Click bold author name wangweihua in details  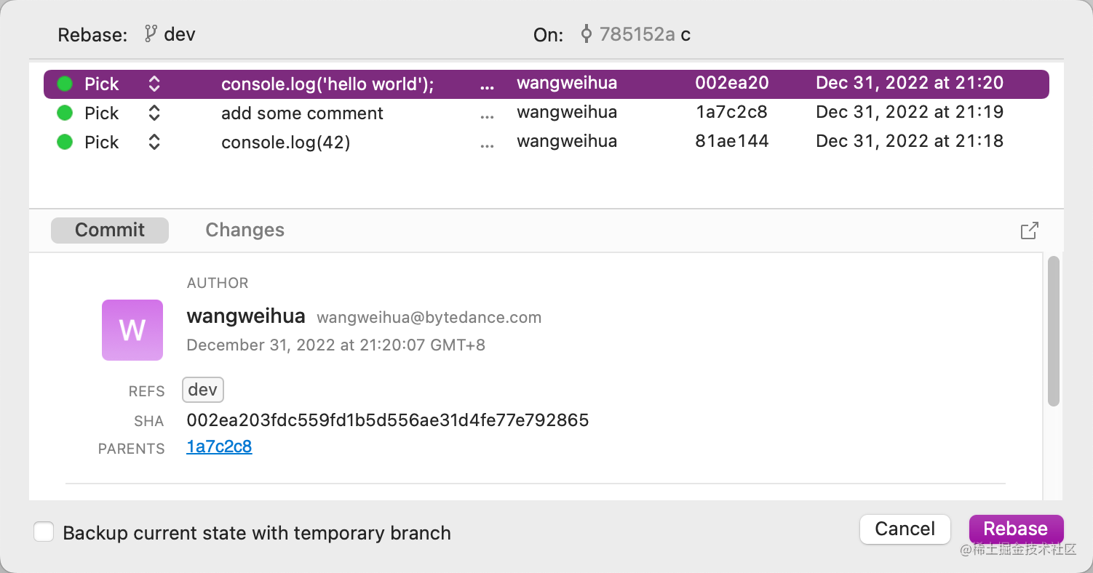pos(246,316)
